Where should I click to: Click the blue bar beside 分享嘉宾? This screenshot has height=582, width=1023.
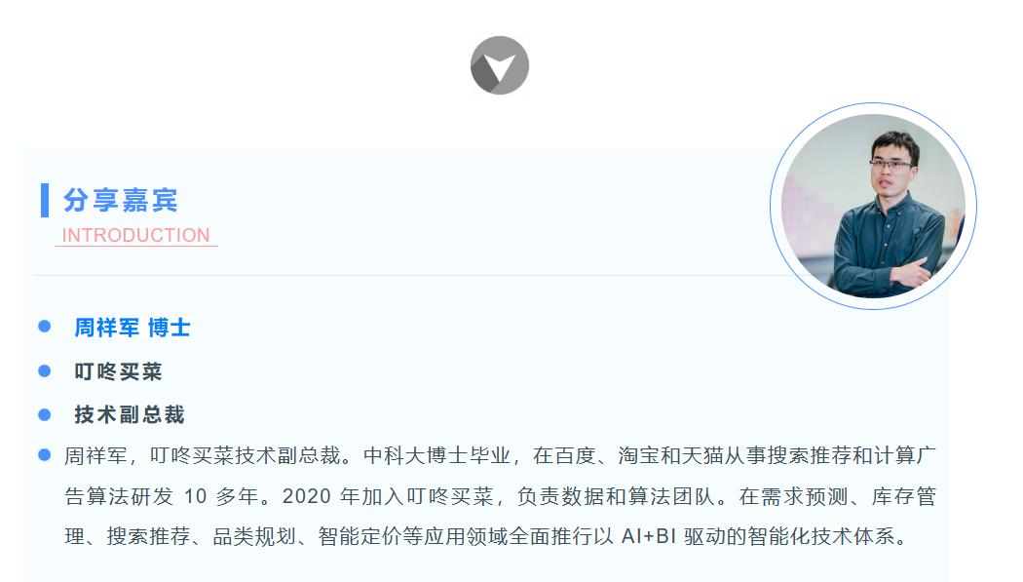[x=45, y=200]
